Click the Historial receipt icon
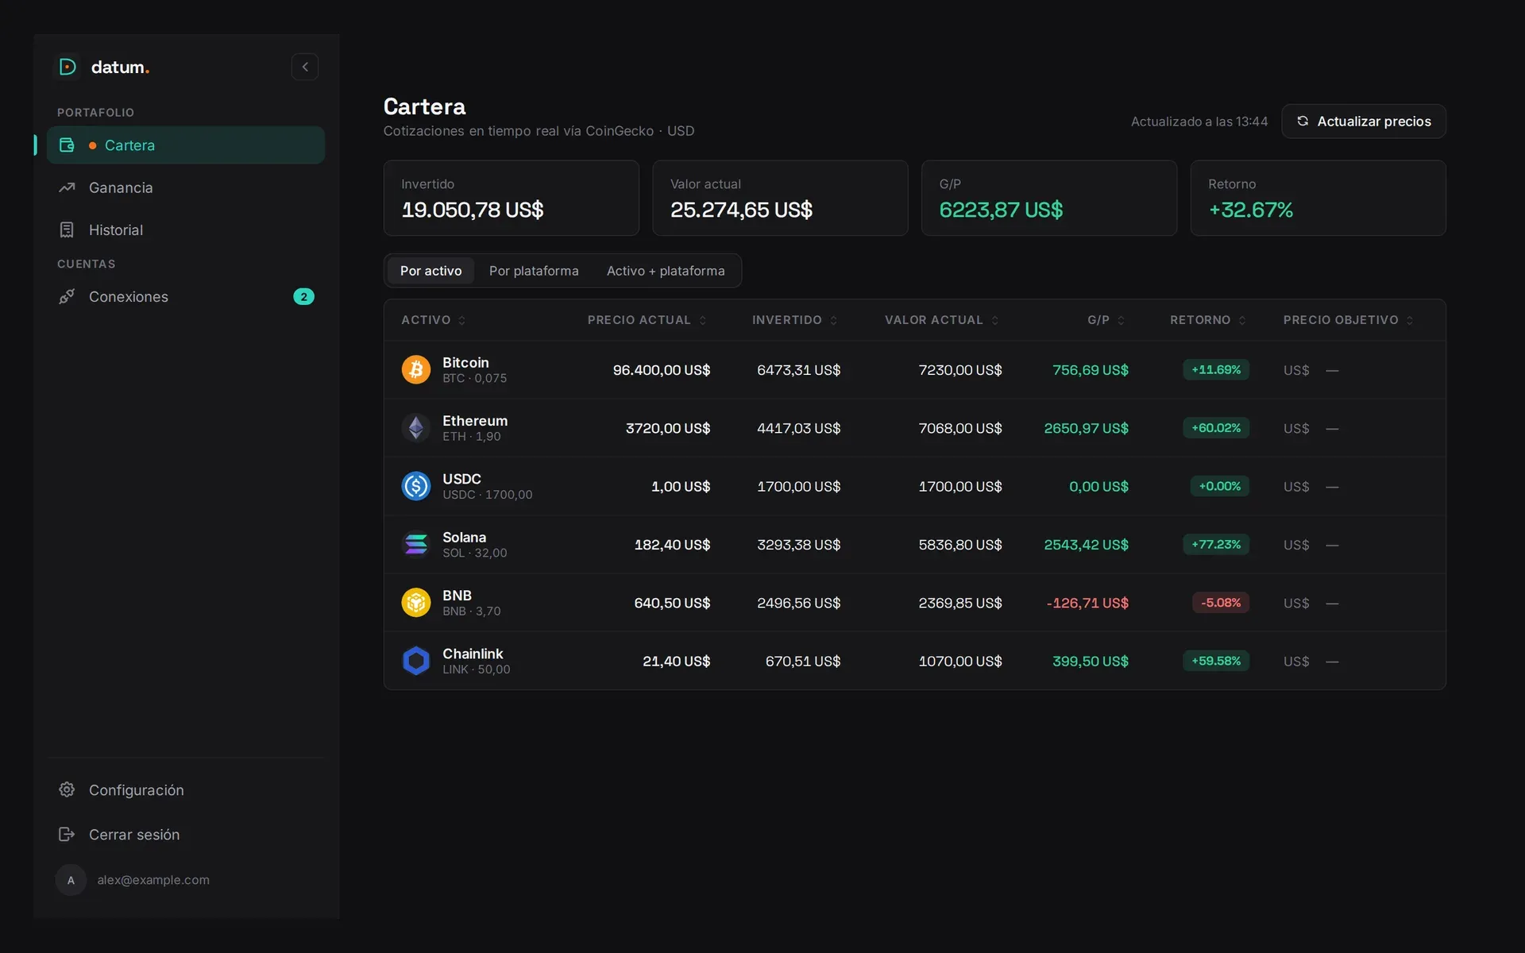1525x953 pixels. pos(67,230)
